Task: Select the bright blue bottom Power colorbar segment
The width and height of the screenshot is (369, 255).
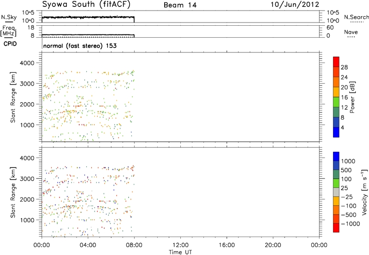Action: pos(336,132)
